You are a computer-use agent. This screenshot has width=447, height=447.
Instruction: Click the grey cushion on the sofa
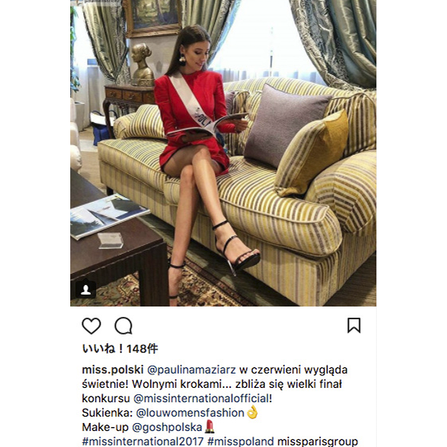point(287,125)
